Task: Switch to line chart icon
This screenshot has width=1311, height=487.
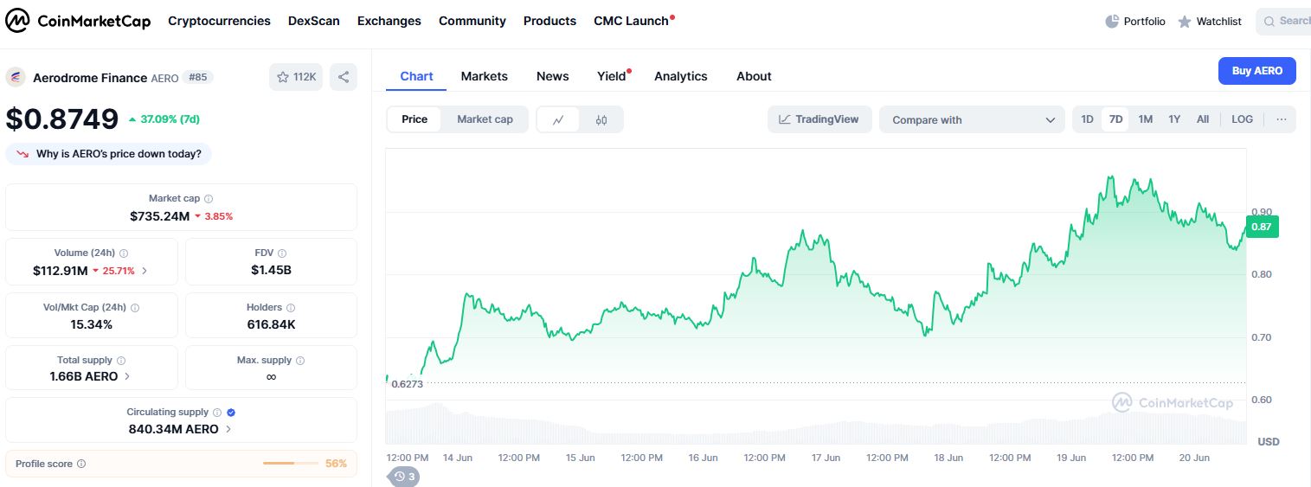Action: [558, 119]
